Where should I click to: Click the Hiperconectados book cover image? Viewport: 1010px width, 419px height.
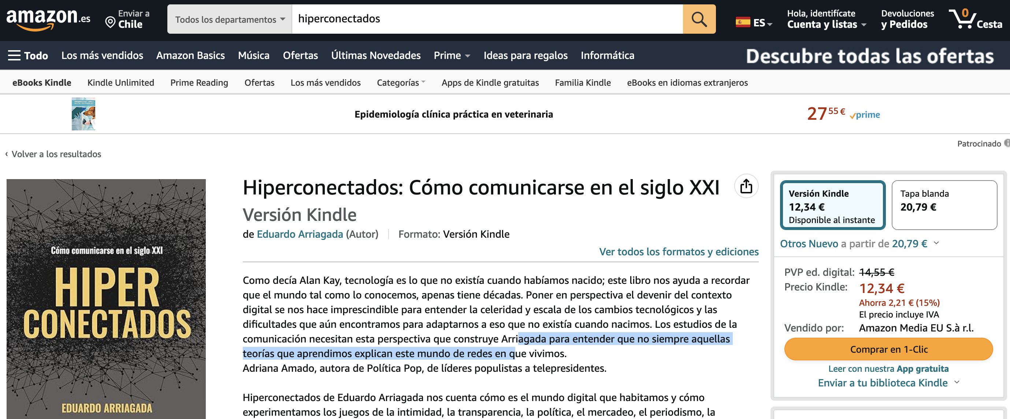[x=106, y=299]
